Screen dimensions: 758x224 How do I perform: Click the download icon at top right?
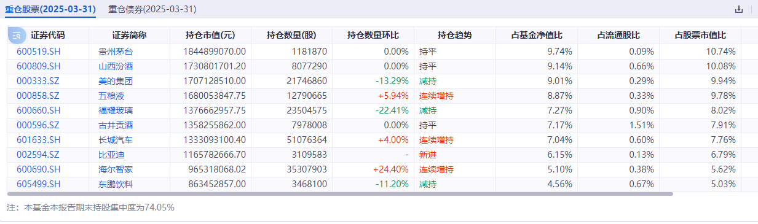coord(738,10)
